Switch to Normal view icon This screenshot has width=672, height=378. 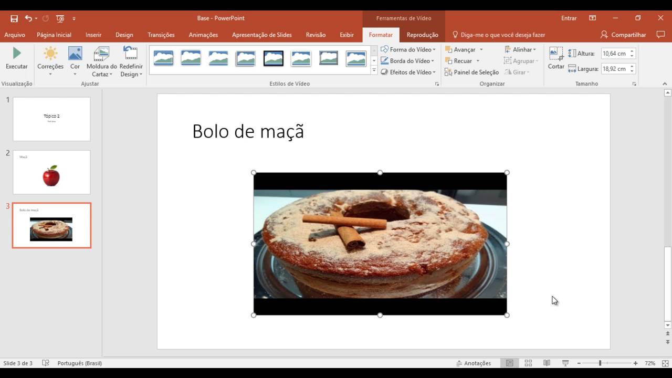(509, 363)
